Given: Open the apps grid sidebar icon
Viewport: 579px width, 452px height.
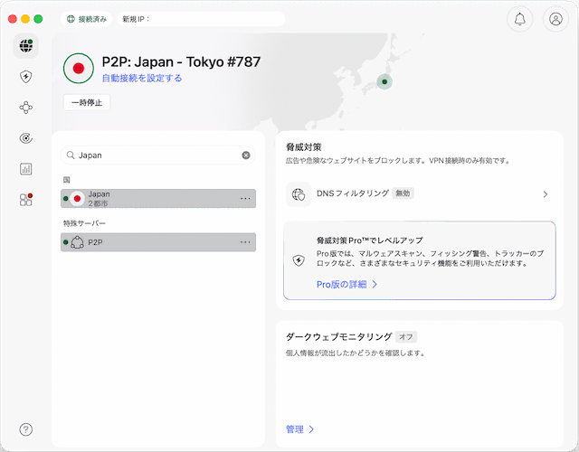Looking at the screenshot, I should click(26, 199).
